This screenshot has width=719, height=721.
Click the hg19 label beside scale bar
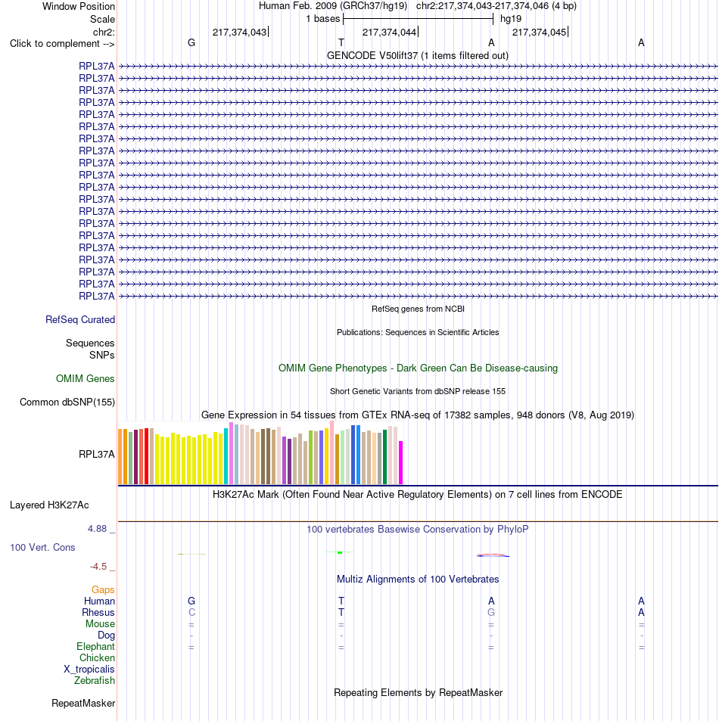pos(511,19)
